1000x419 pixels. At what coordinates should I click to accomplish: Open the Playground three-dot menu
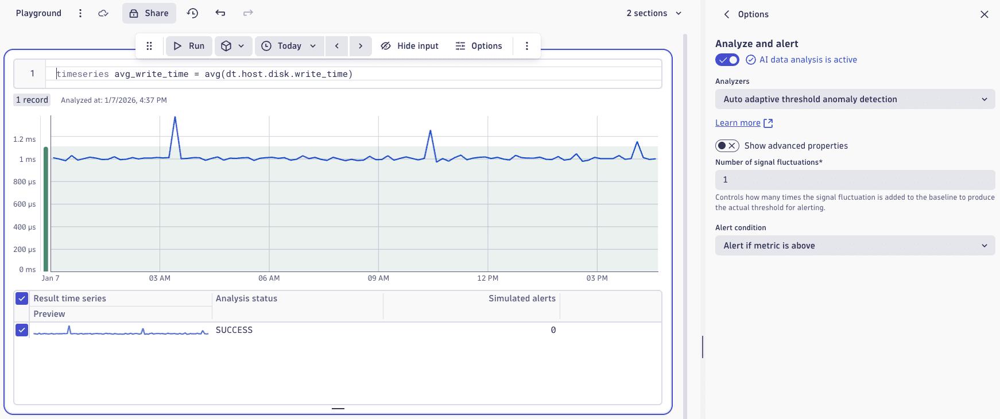[80, 13]
